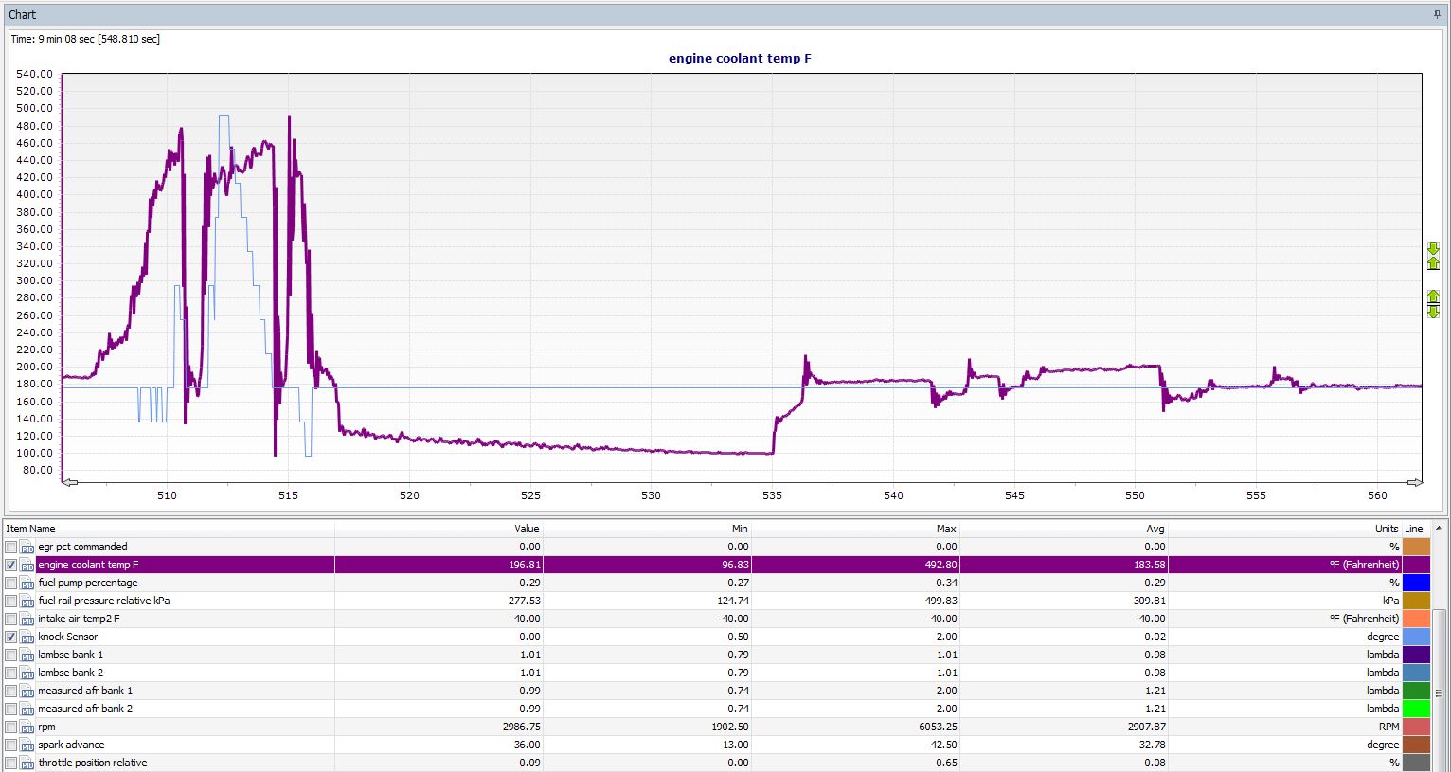Select the rpm row name
Viewport: 1451px width, 772px height.
pyautogui.click(x=46, y=727)
